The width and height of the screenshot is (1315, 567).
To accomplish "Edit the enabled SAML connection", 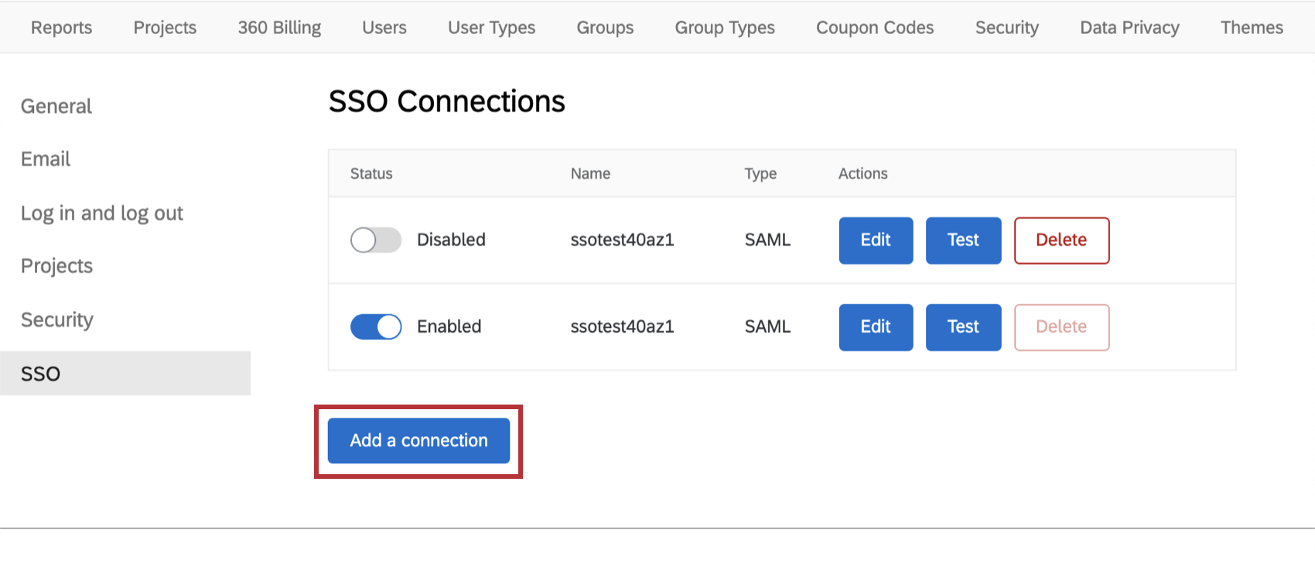I will point(876,327).
